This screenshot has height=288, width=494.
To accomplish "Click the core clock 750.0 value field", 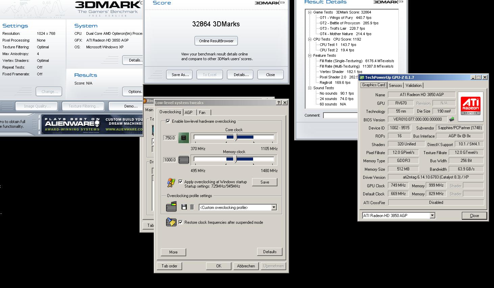I will pos(170,138).
